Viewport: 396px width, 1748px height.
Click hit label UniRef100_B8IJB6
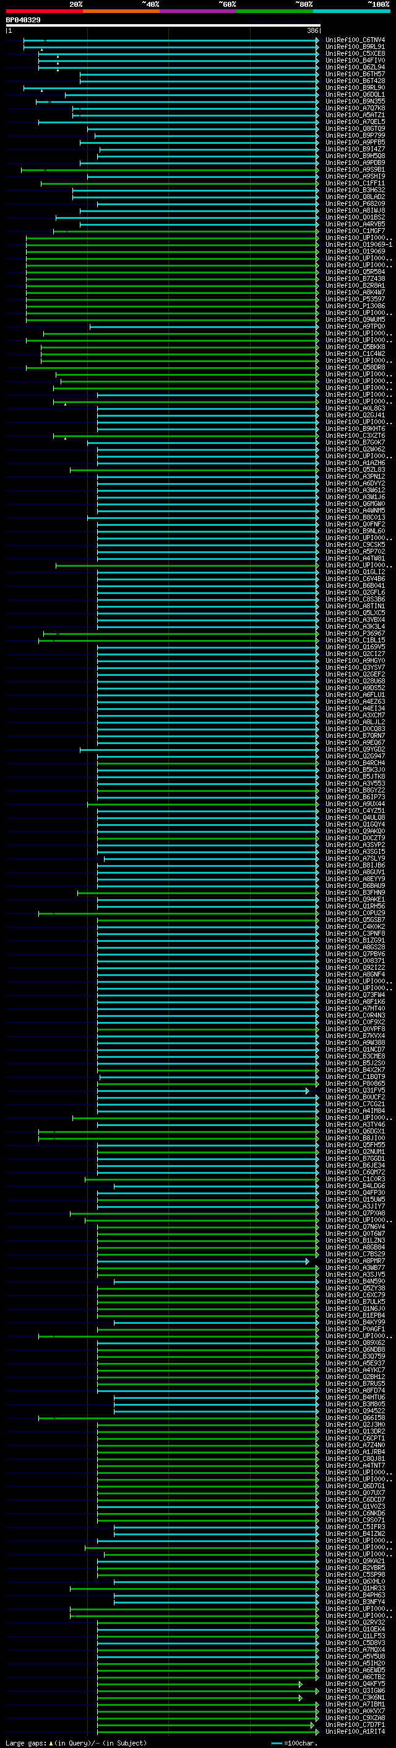(355, 865)
